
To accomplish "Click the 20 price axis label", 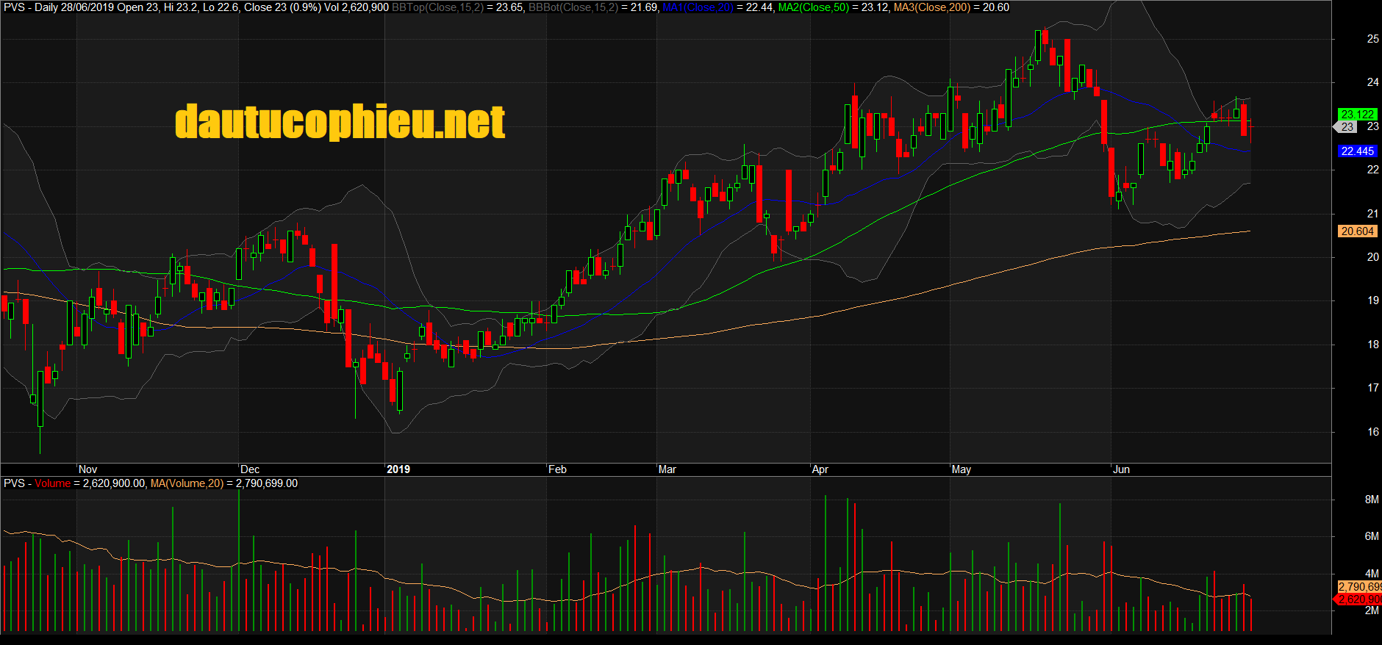I will click(1372, 257).
